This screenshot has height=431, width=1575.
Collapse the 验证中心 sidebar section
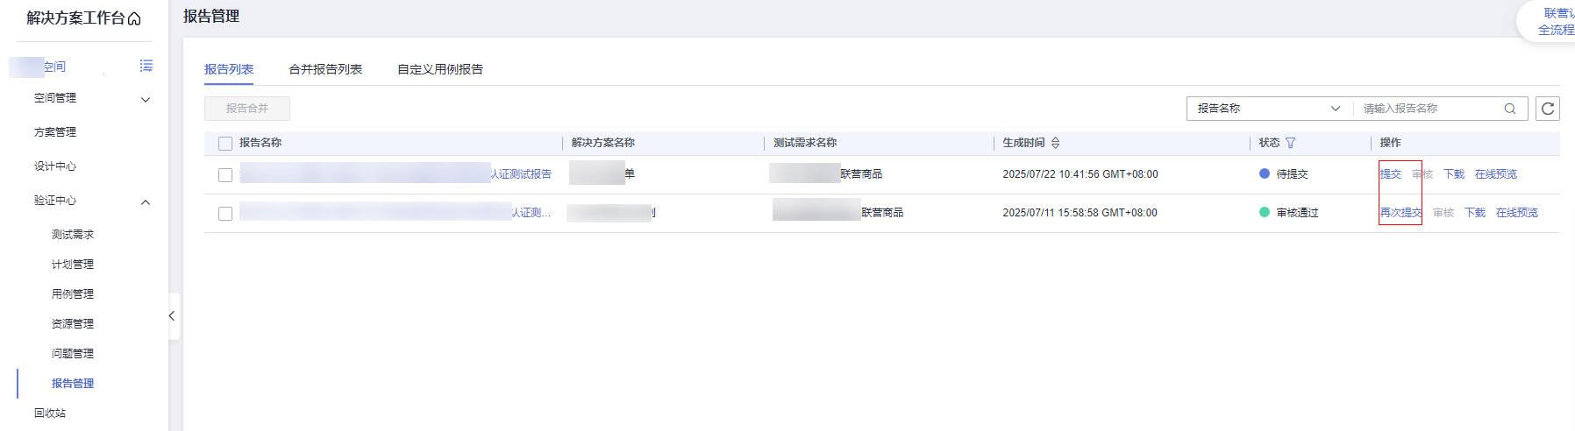pos(146,201)
